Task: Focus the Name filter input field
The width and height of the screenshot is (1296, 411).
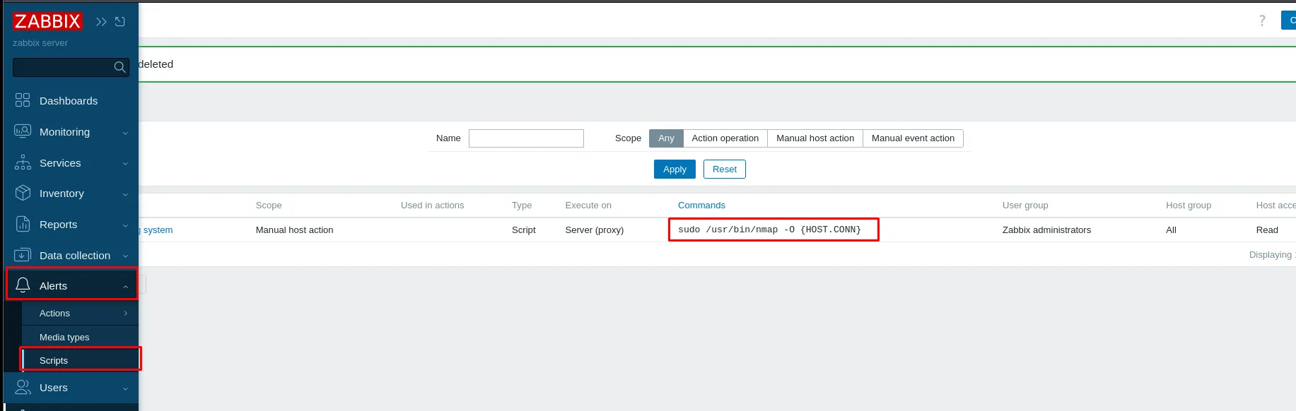Action: tap(526, 138)
